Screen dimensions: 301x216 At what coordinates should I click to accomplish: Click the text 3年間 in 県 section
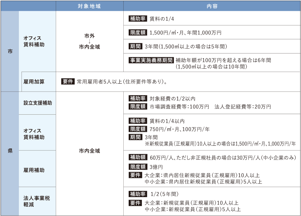click(x=151, y=137)
